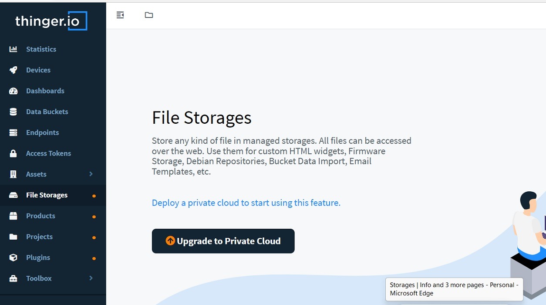
Task: Click the Plugins cube icon
Action: [13, 258]
